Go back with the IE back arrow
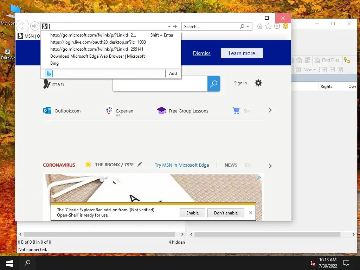360x270 pixels. click(22, 26)
